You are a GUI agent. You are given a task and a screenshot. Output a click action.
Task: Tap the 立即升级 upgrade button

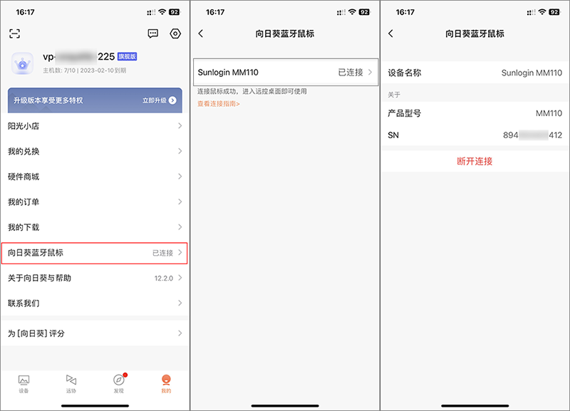coord(159,100)
